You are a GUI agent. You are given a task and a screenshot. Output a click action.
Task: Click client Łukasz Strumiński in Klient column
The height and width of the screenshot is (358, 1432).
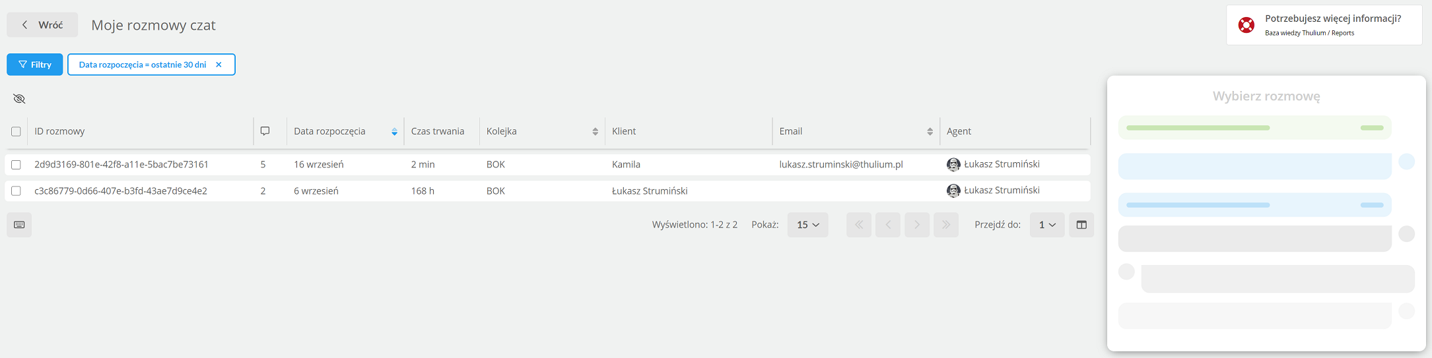[x=650, y=191]
